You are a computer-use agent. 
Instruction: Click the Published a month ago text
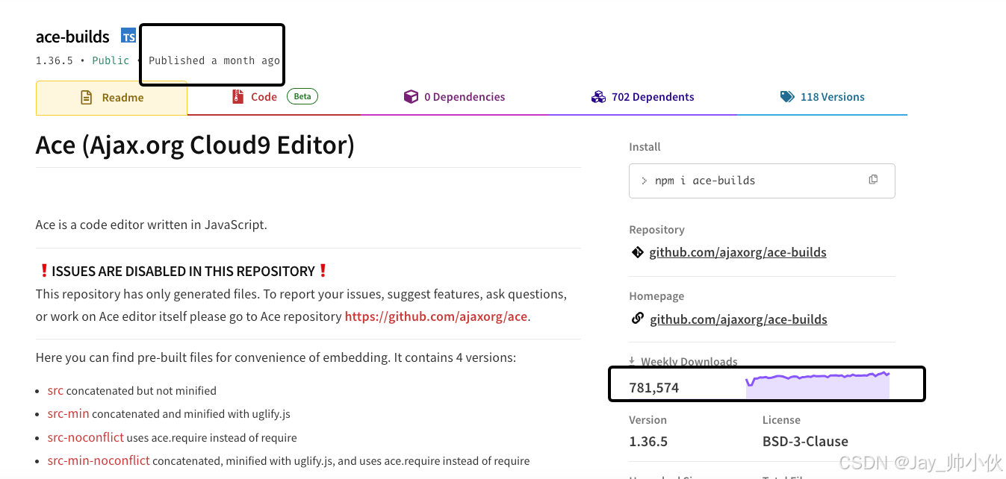(214, 60)
